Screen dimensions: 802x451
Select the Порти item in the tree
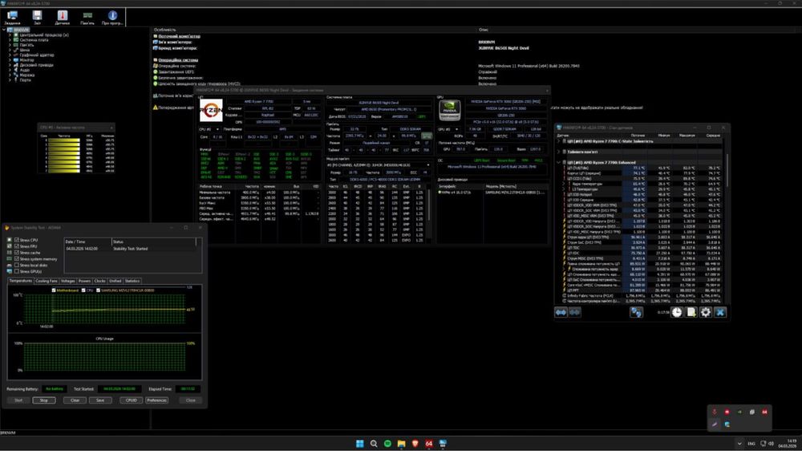25,80
